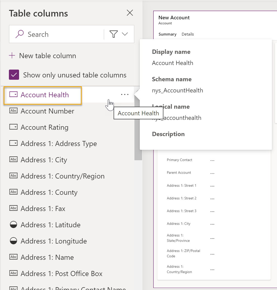Click the Choice icon for Address 1: Address Type
Image resolution: width=277 pixels, height=290 pixels.
tap(13, 143)
